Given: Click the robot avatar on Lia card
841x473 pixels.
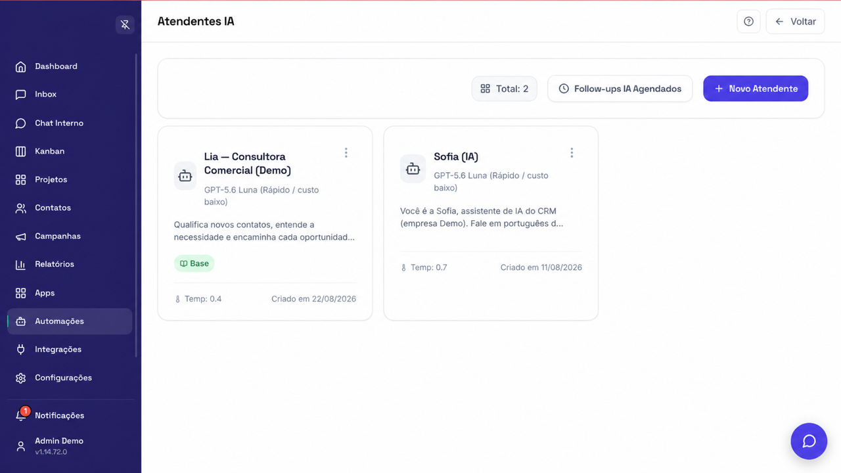Looking at the screenshot, I should tap(185, 176).
